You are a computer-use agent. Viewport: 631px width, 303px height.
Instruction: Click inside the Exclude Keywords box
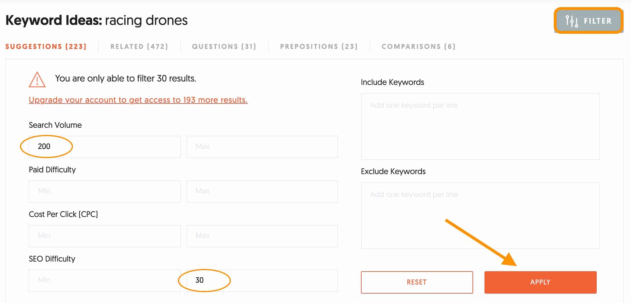[481, 214]
